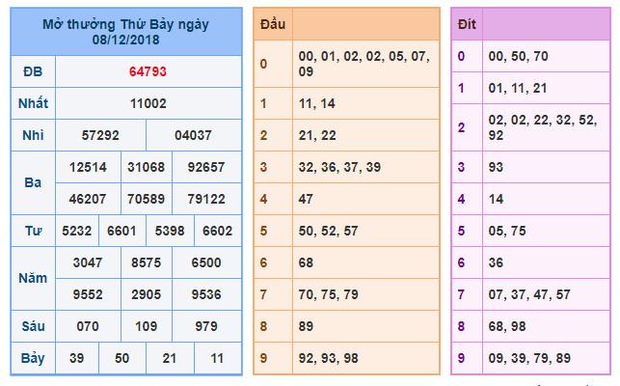Select third prize number 31068
Viewport: 620px width, 386px height.
[148, 167]
